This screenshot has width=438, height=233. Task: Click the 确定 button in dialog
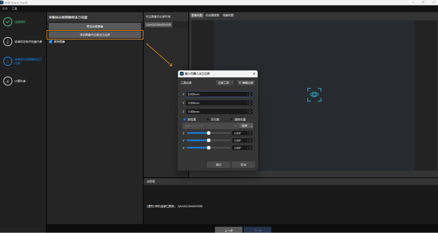[x=218, y=164]
